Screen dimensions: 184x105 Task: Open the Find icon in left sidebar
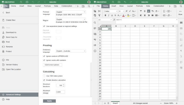point(95,22)
